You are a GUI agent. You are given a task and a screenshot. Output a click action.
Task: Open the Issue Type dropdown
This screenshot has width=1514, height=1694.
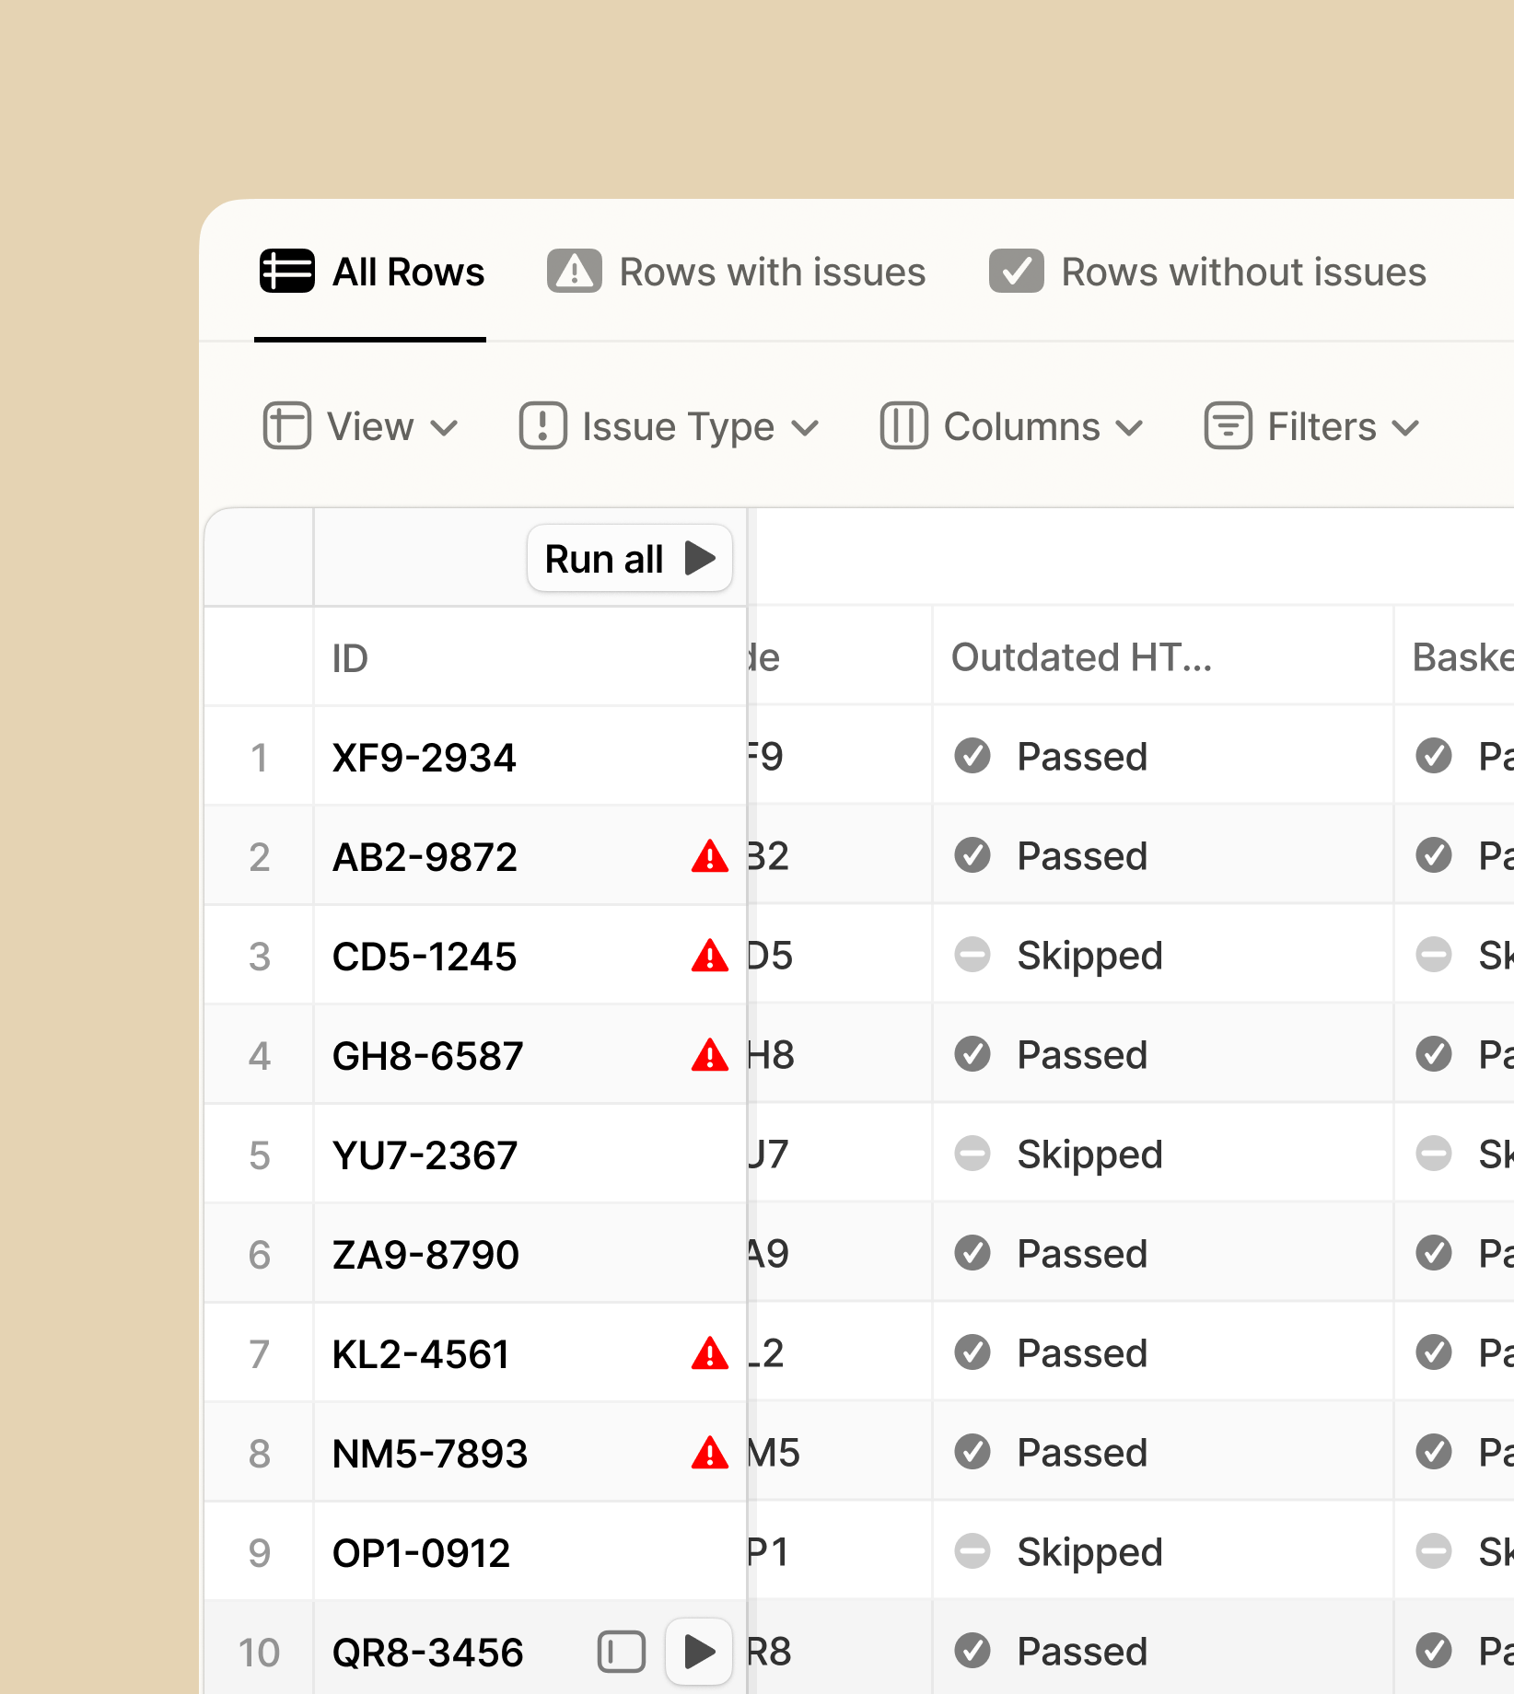(x=669, y=426)
